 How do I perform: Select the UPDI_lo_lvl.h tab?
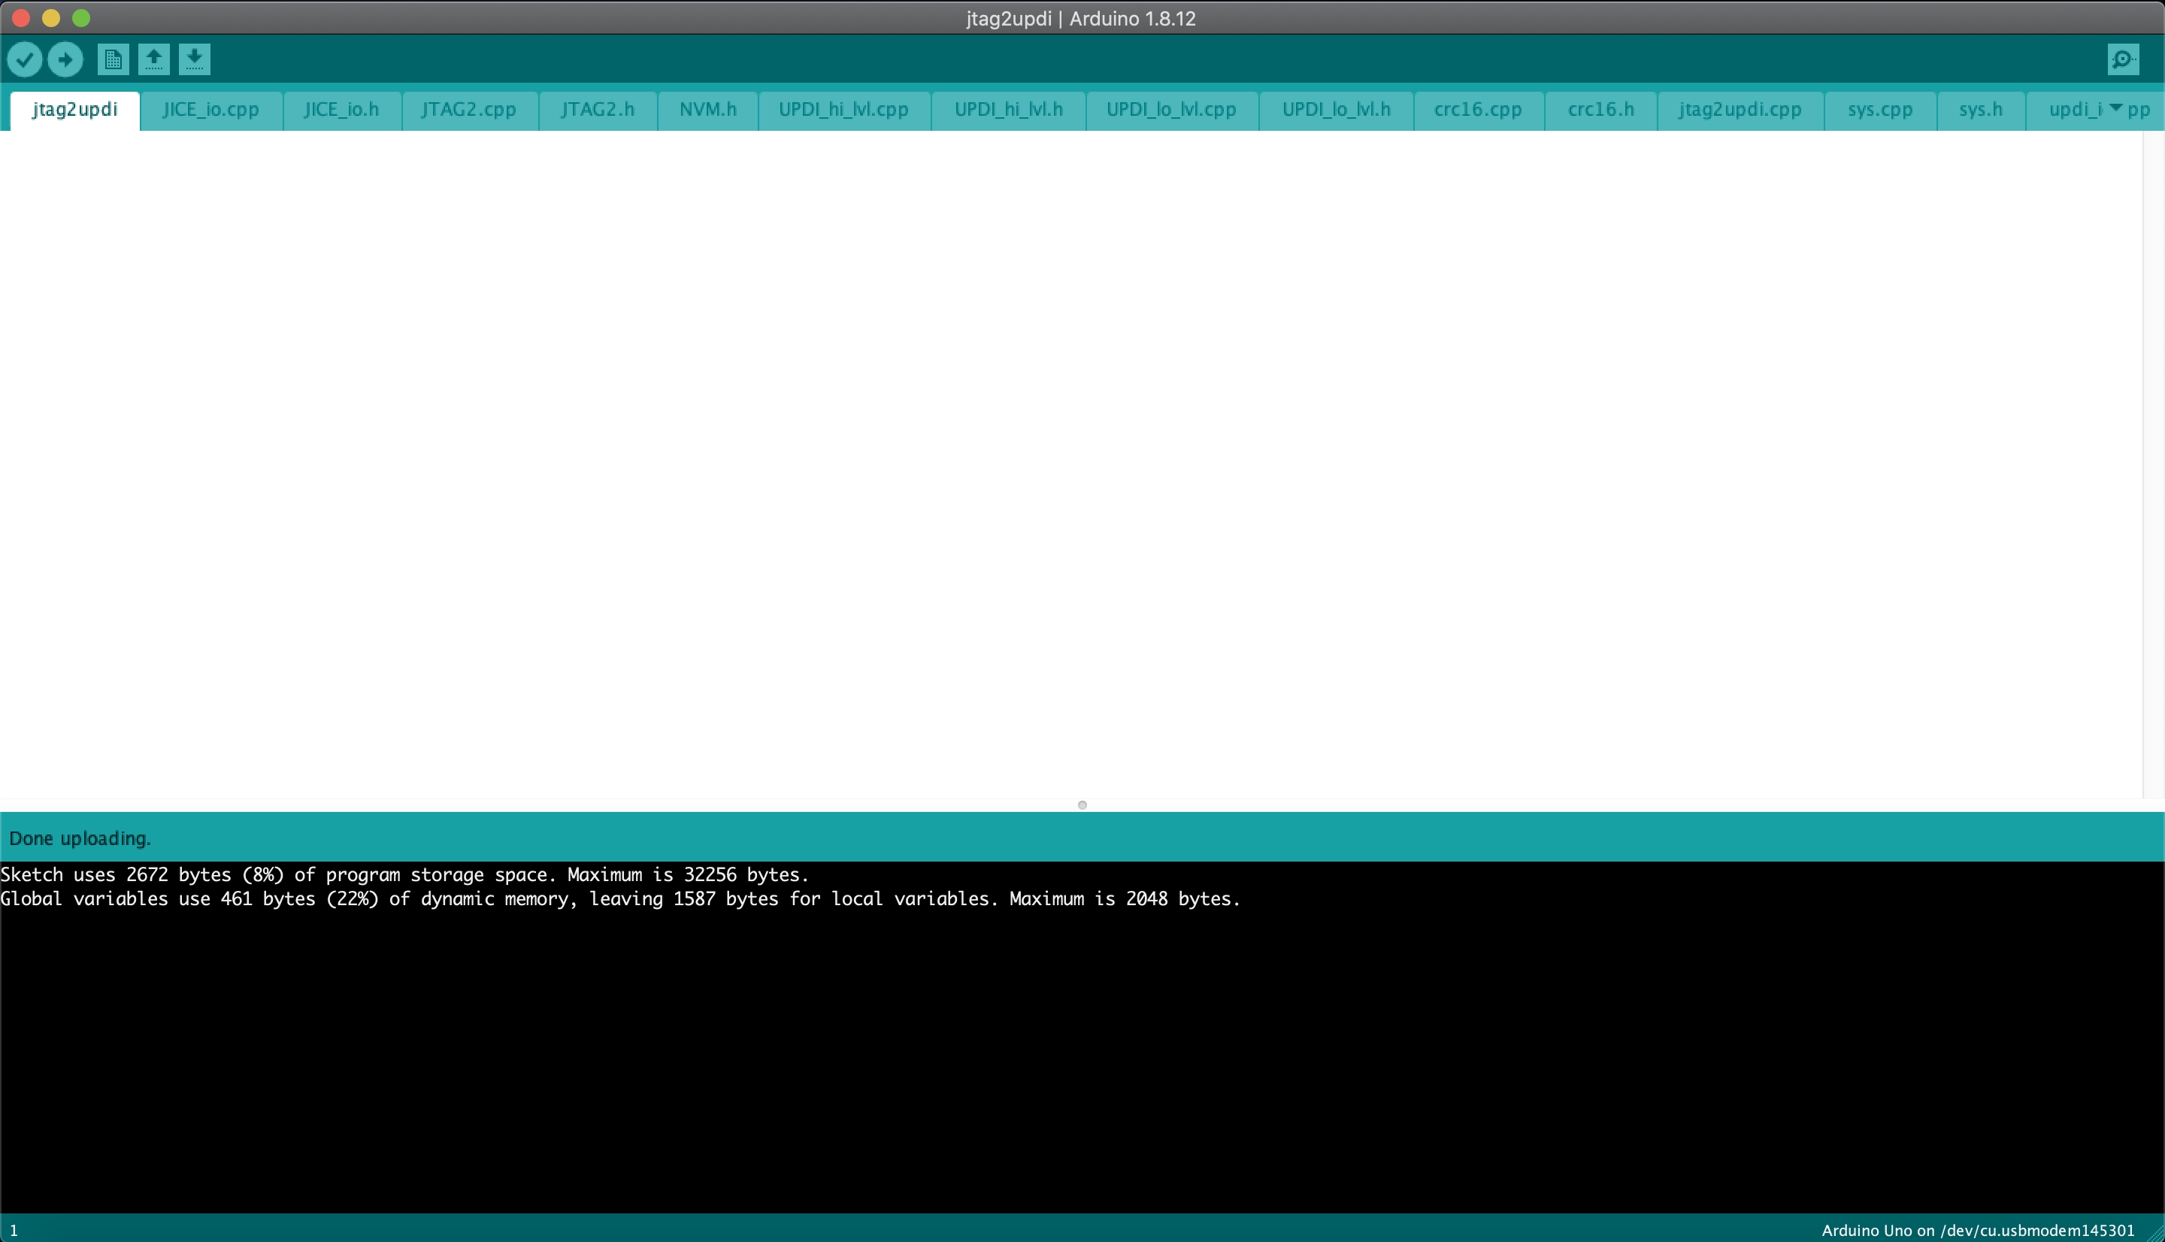[x=1335, y=110]
